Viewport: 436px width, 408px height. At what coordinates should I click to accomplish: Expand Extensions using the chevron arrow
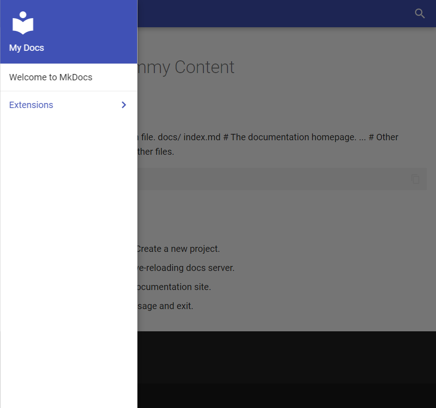124,105
